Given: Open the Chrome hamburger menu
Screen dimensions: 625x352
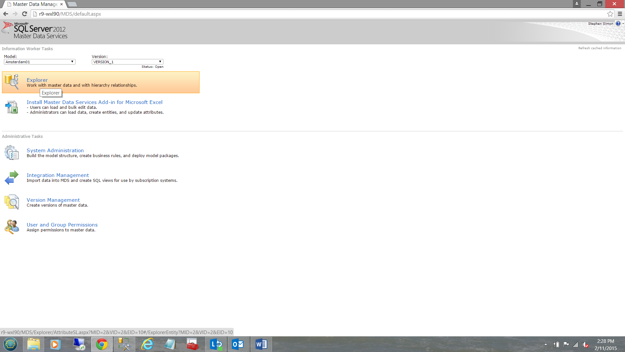Looking at the screenshot, I should pos(620,14).
